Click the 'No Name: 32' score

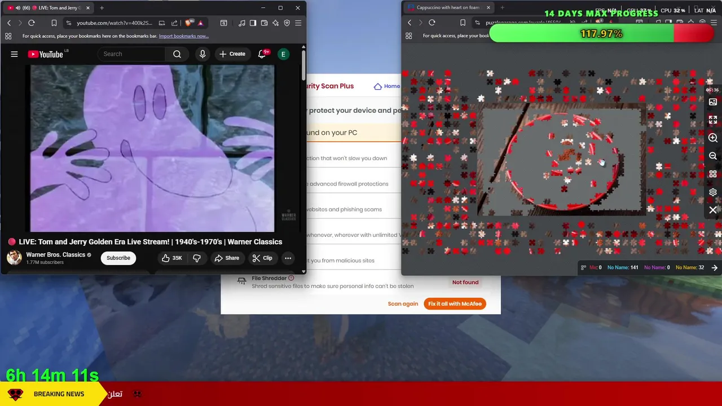click(690, 268)
